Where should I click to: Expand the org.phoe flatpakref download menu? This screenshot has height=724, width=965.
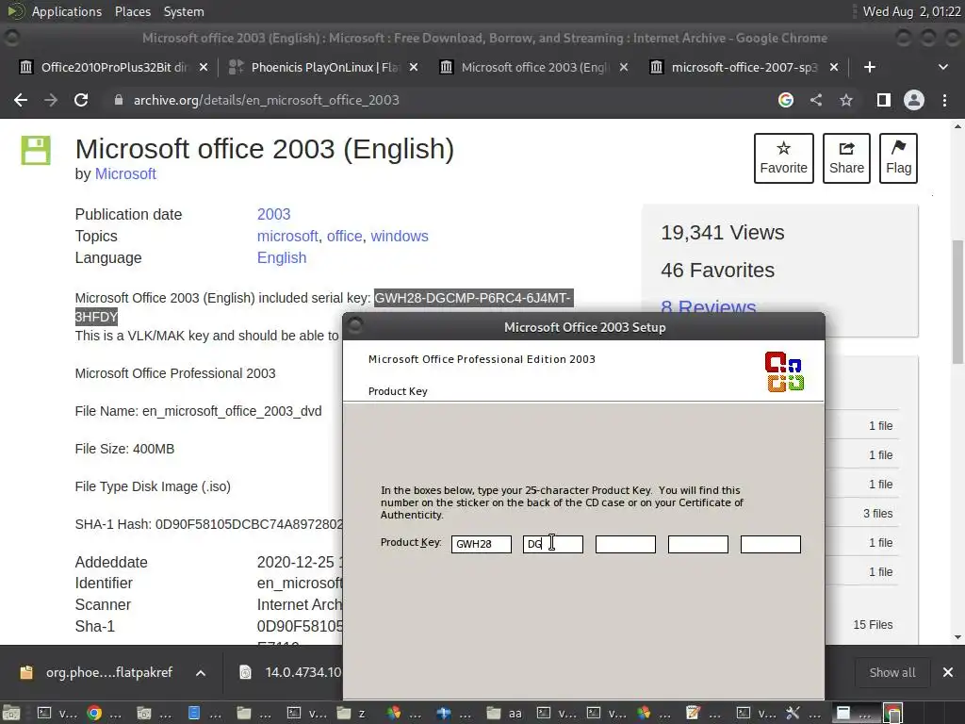click(x=201, y=673)
